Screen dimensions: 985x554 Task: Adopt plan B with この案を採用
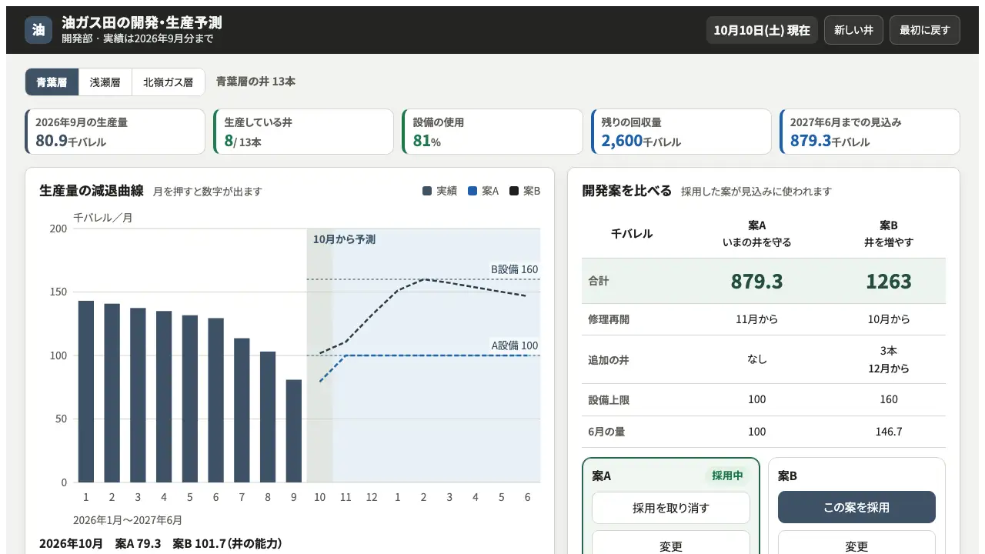click(856, 508)
